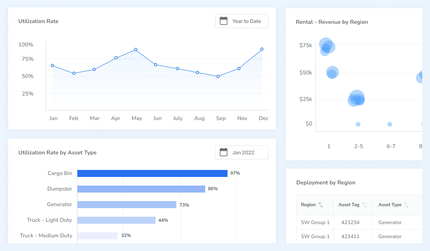This screenshot has height=251, width=430.
Task: Select the Dec data point on utilization chart
Action: (x=262, y=49)
